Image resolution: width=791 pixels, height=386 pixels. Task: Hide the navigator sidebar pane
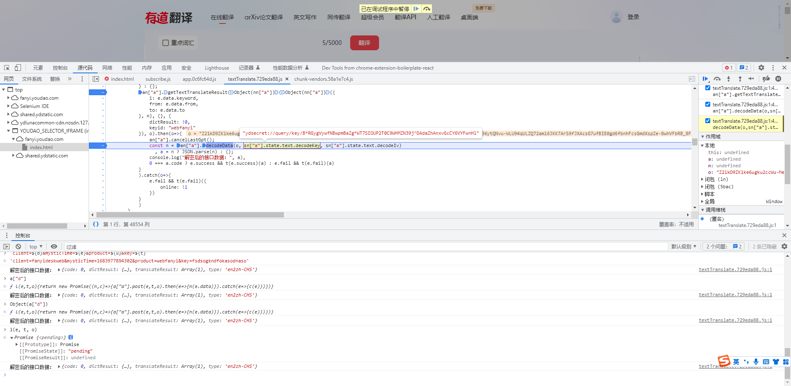tap(96, 79)
